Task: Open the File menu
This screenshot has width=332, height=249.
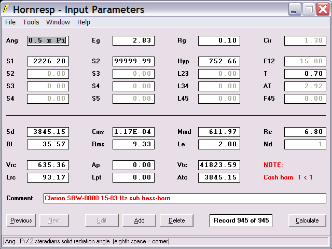Action: [10, 22]
